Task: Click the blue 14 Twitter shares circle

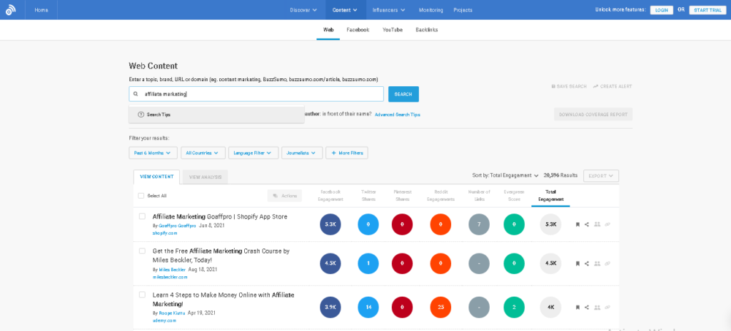Action: [368, 308]
